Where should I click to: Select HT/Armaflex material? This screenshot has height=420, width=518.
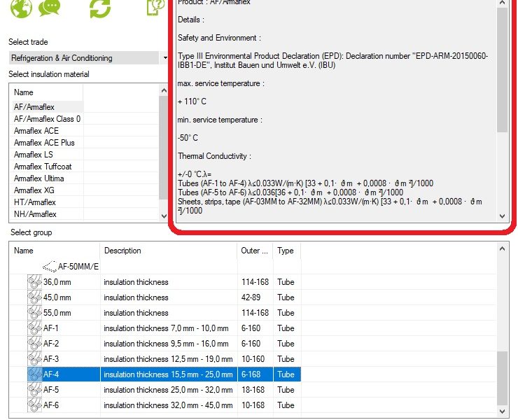(x=35, y=202)
